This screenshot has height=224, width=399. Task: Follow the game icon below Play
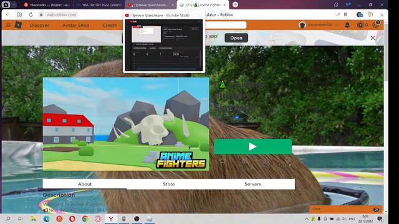point(244,161)
